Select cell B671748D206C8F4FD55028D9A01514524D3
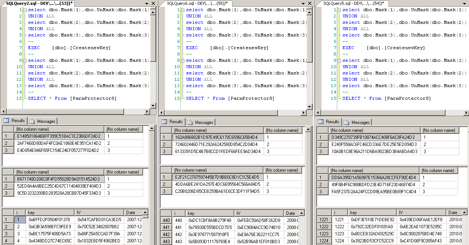This screenshot has width=469, height=245. tap(59, 179)
